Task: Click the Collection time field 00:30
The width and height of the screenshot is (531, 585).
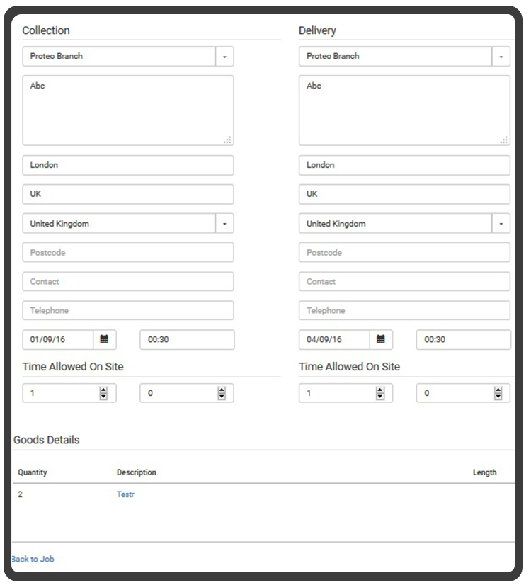Action: point(187,339)
